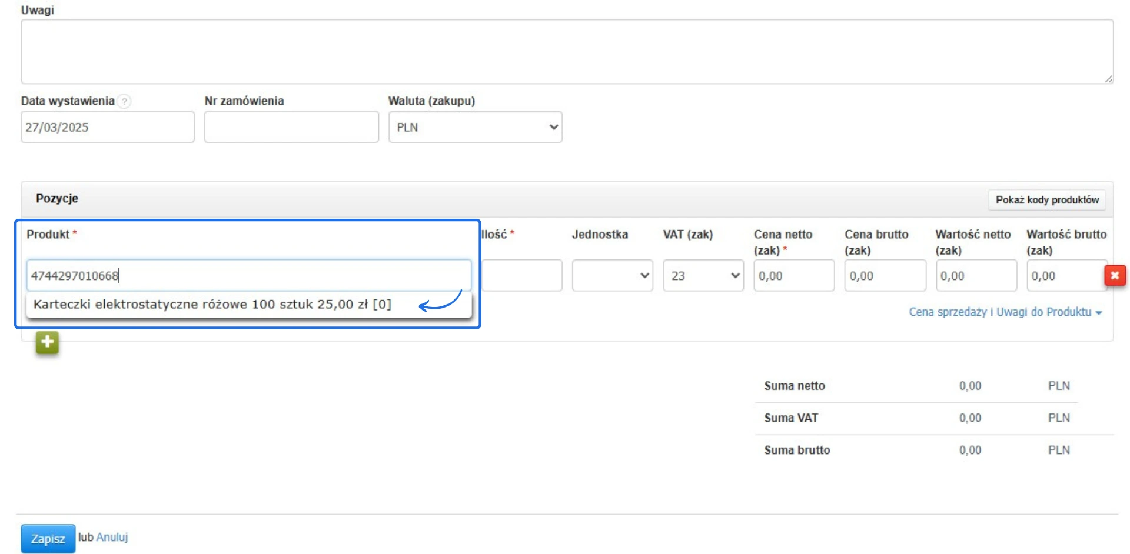Open the VAT (zak) rate dropdown
Screen dimensions: 1130x554
[703, 275]
